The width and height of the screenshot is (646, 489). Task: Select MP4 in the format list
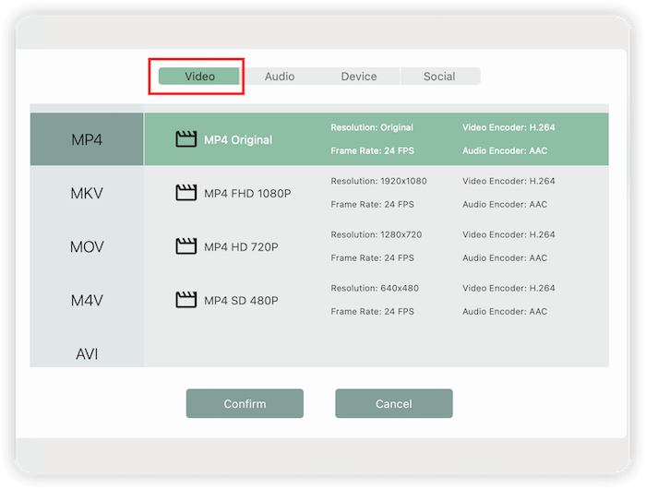[87, 140]
